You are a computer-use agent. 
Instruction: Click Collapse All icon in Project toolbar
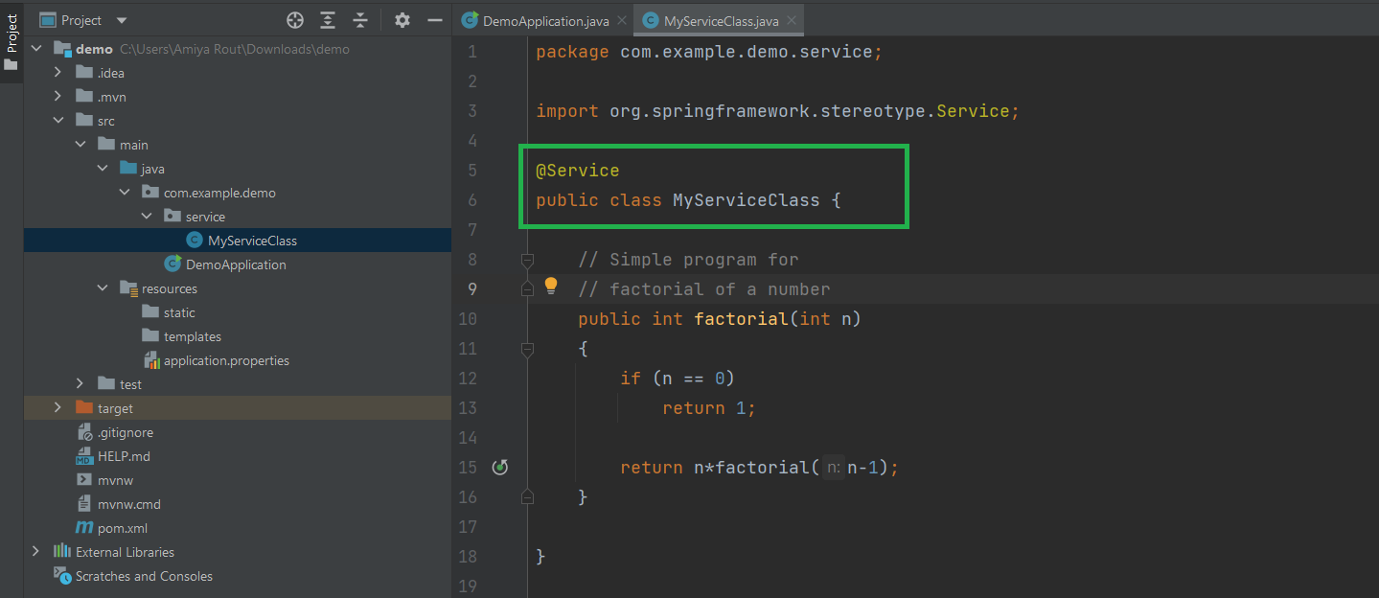tap(360, 20)
